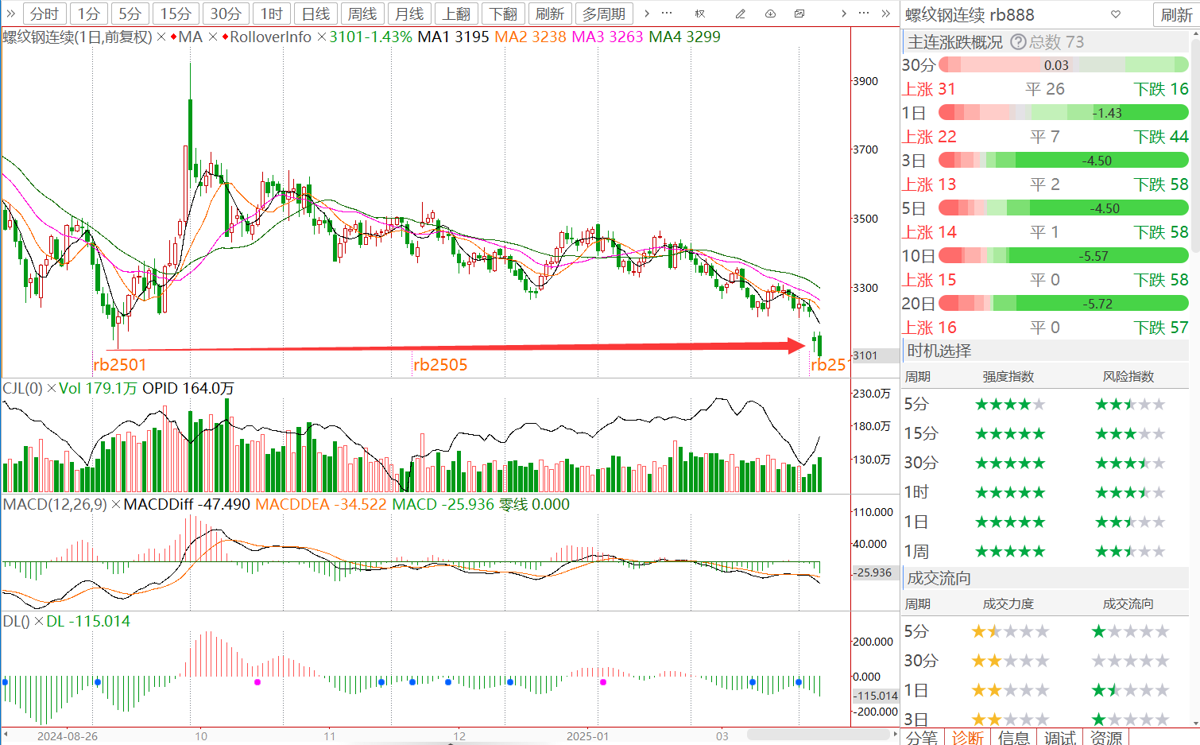Image resolution: width=1200 pixels, height=745 pixels.
Task: Expand the chevron right of the snapshot icon
Action: click(843, 14)
